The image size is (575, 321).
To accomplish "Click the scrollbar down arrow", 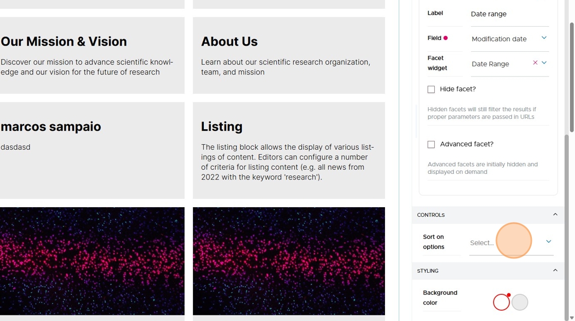I will pos(571,318).
